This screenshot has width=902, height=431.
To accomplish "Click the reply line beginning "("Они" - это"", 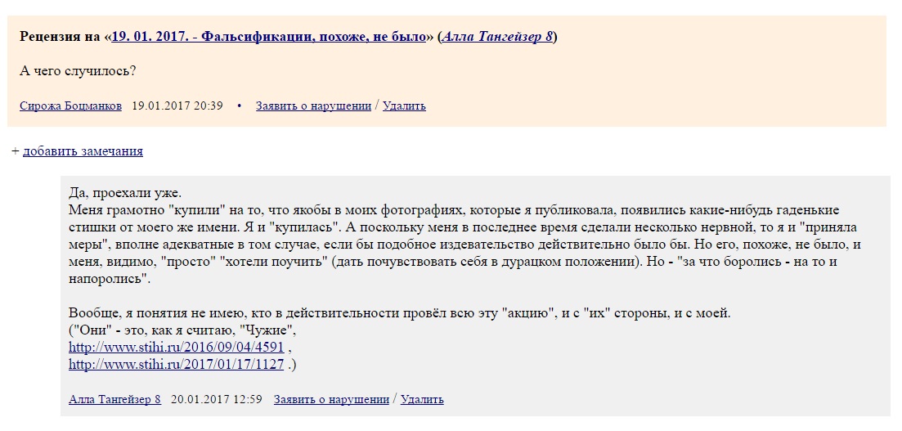I will click(183, 330).
